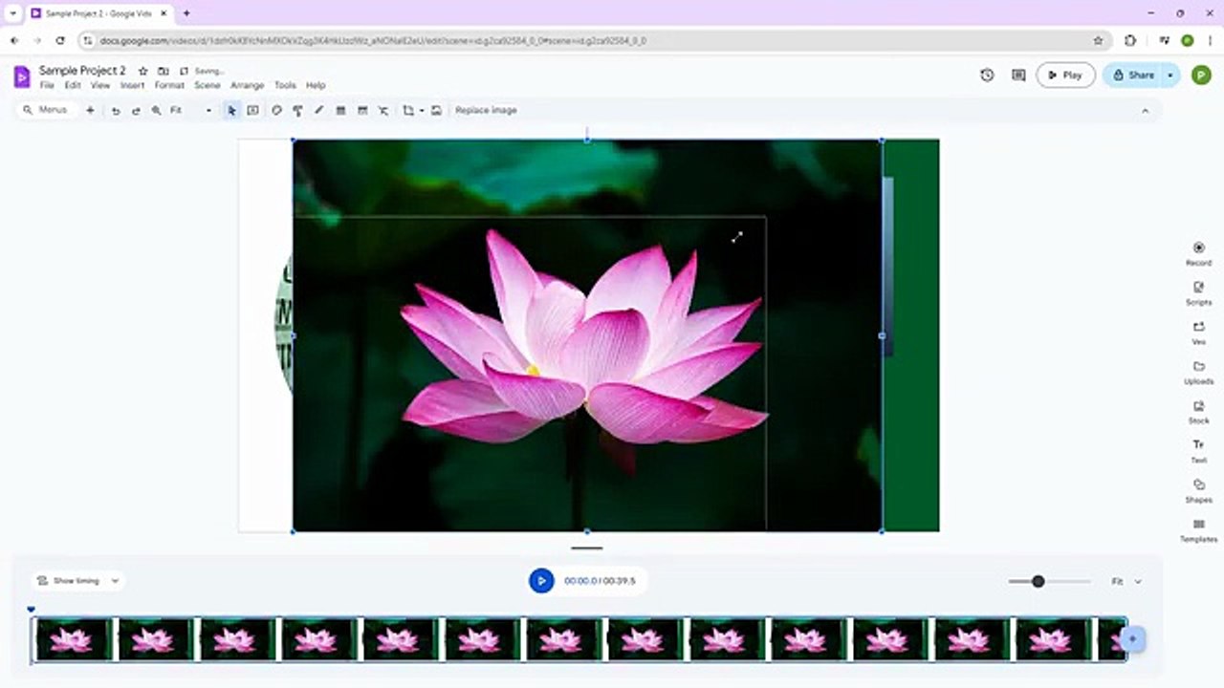Open the Insert menu
1224x688 pixels.
(132, 85)
